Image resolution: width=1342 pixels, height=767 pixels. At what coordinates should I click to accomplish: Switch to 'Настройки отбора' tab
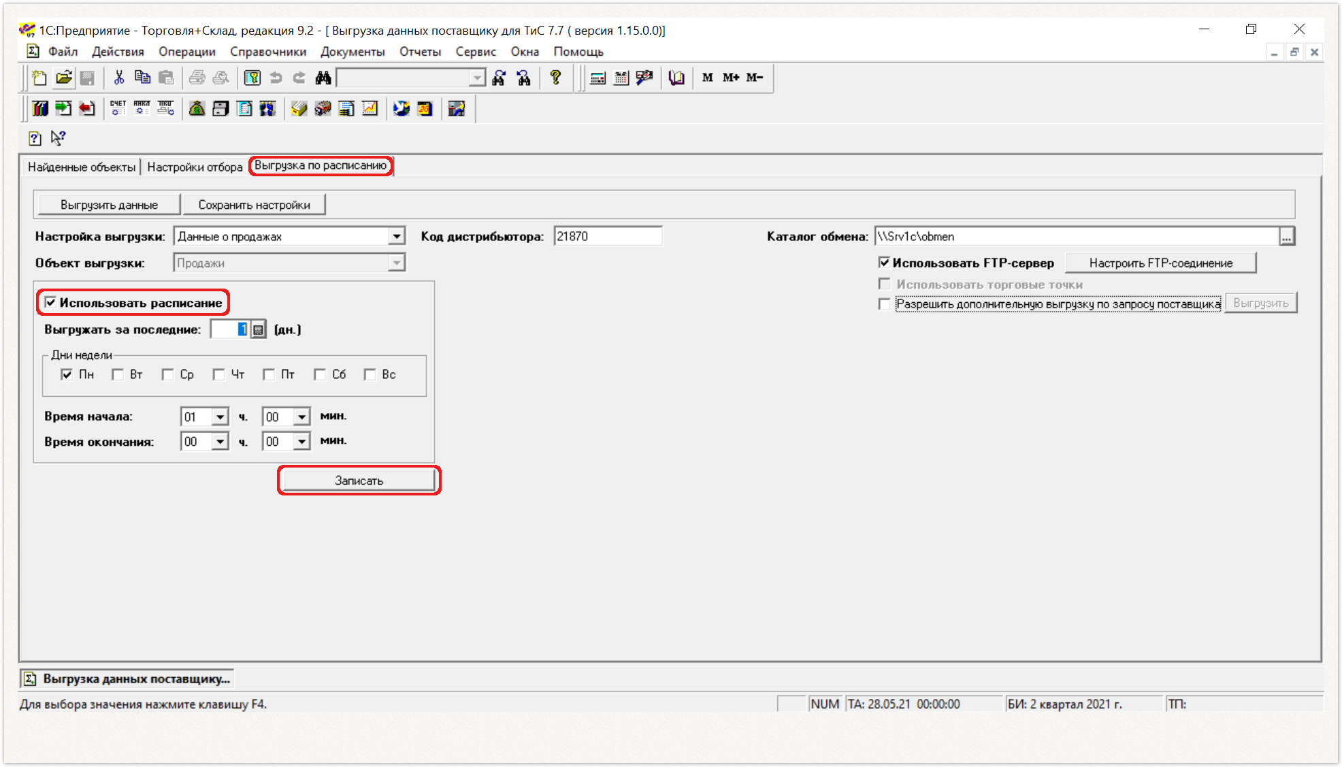[x=195, y=167]
